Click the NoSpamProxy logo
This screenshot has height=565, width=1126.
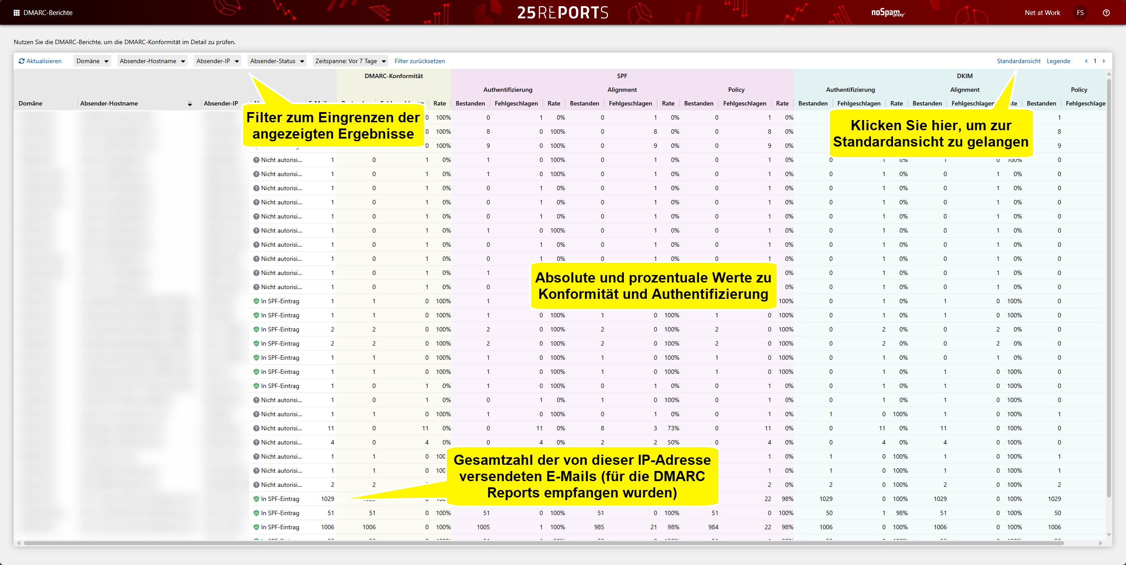tap(887, 13)
